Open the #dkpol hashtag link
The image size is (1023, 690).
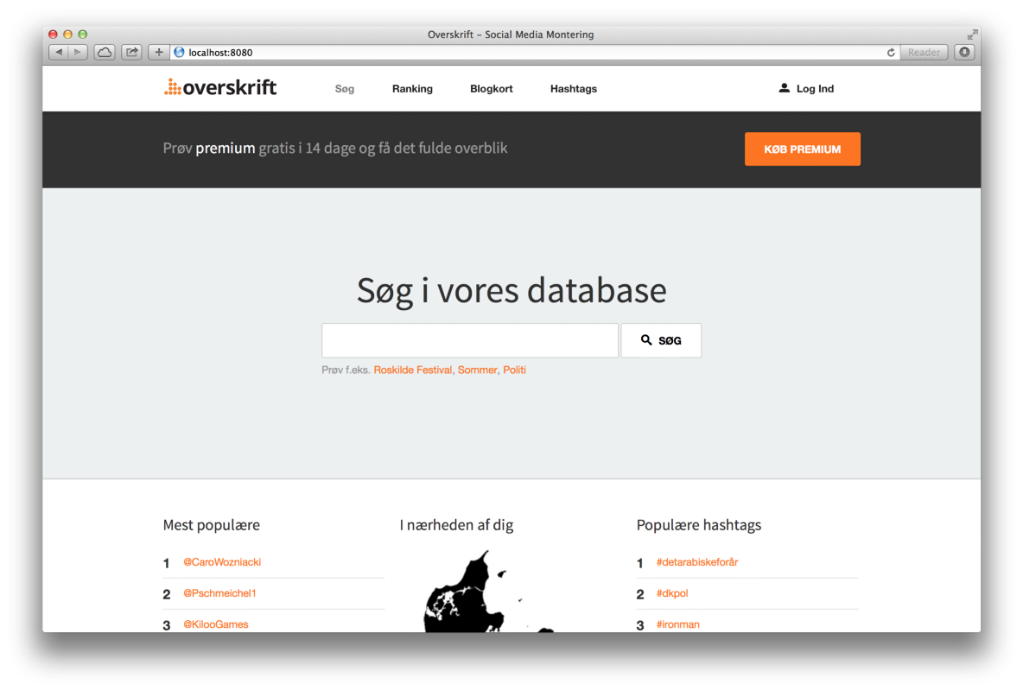point(672,593)
